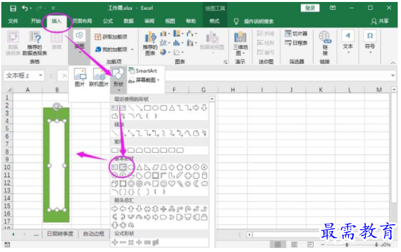Select the plus sign in 公式形状

pos(114,242)
